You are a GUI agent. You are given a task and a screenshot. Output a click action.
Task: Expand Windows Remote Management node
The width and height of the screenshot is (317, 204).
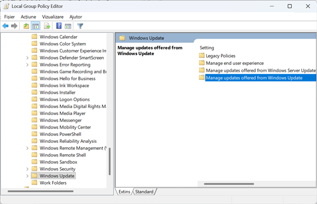coord(27,148)
